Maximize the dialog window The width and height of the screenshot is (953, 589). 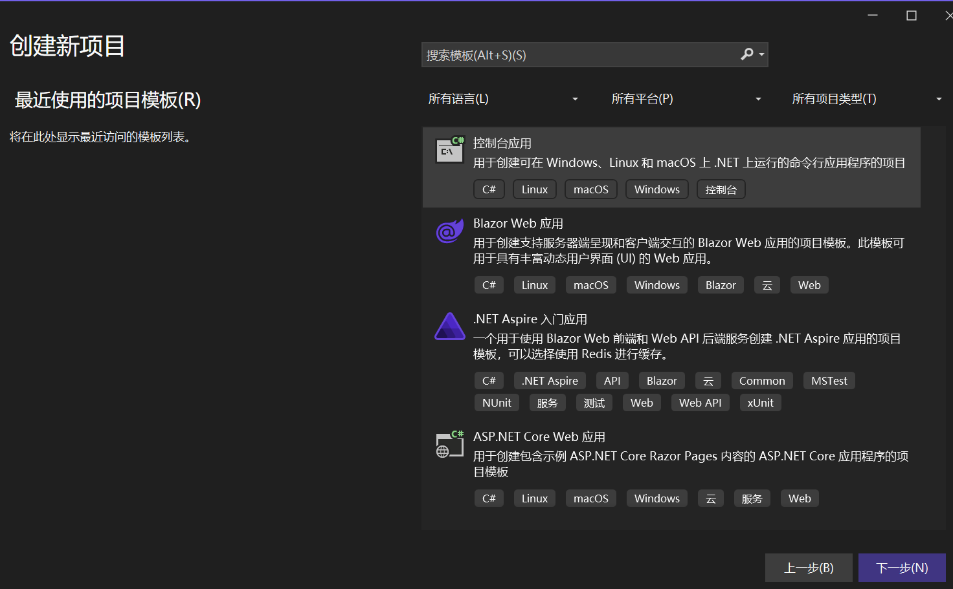[x=912, y=16]
